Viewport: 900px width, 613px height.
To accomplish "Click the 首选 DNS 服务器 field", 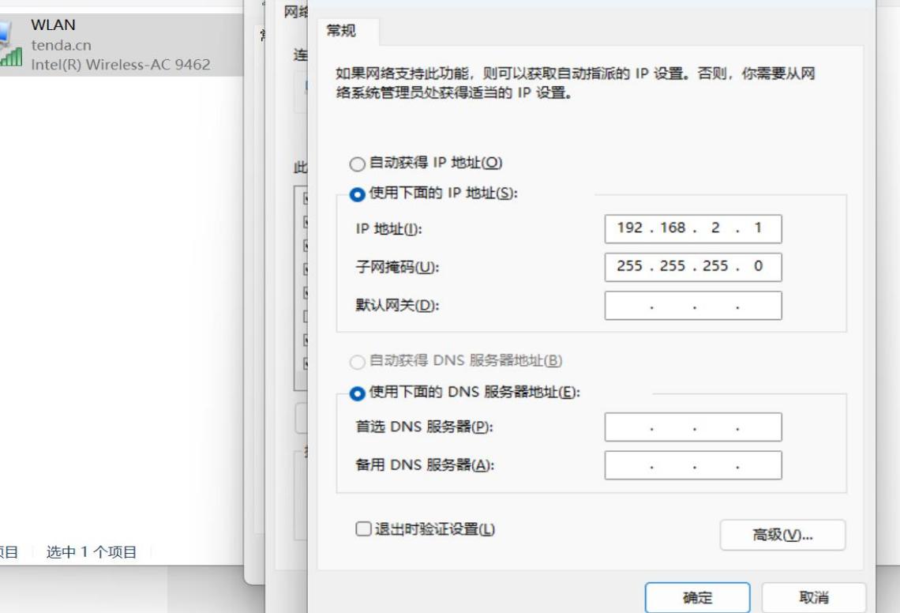I will point(693,427).
